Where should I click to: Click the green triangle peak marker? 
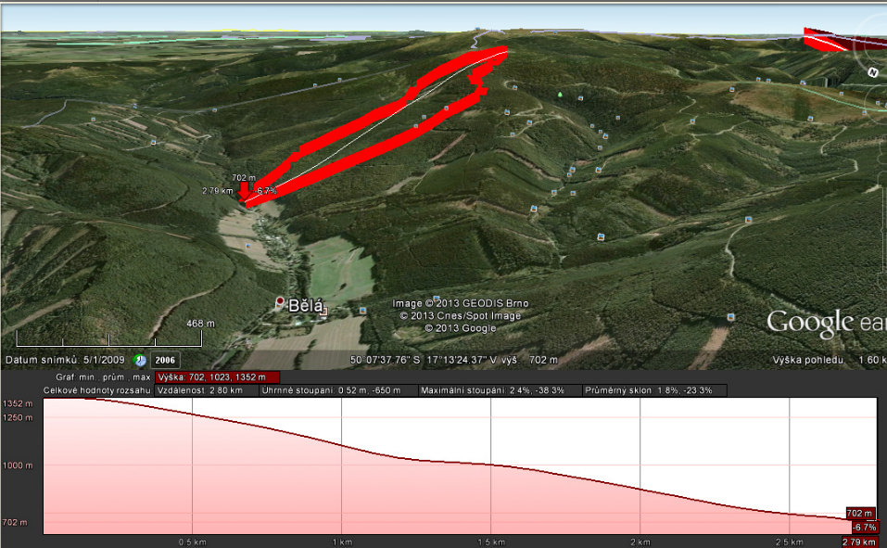(559, 94)
